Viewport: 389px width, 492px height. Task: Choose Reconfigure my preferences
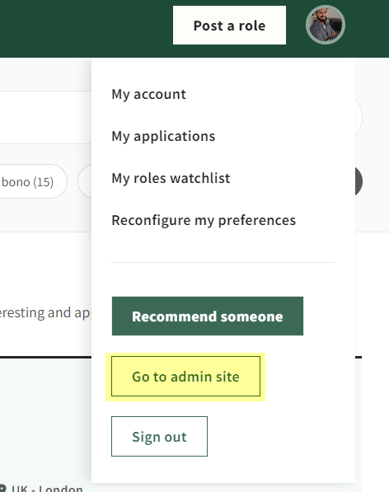[x=204, y=220]
